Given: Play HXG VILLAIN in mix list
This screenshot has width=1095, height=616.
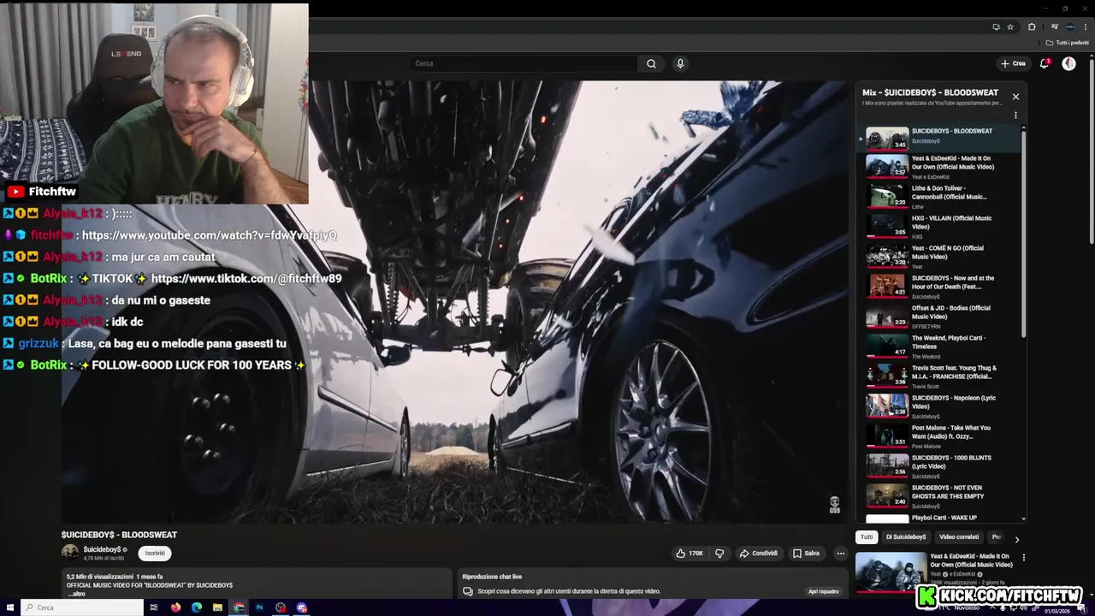Looking at the screenshot, I should pyautogui.click(x=939, y=227).
